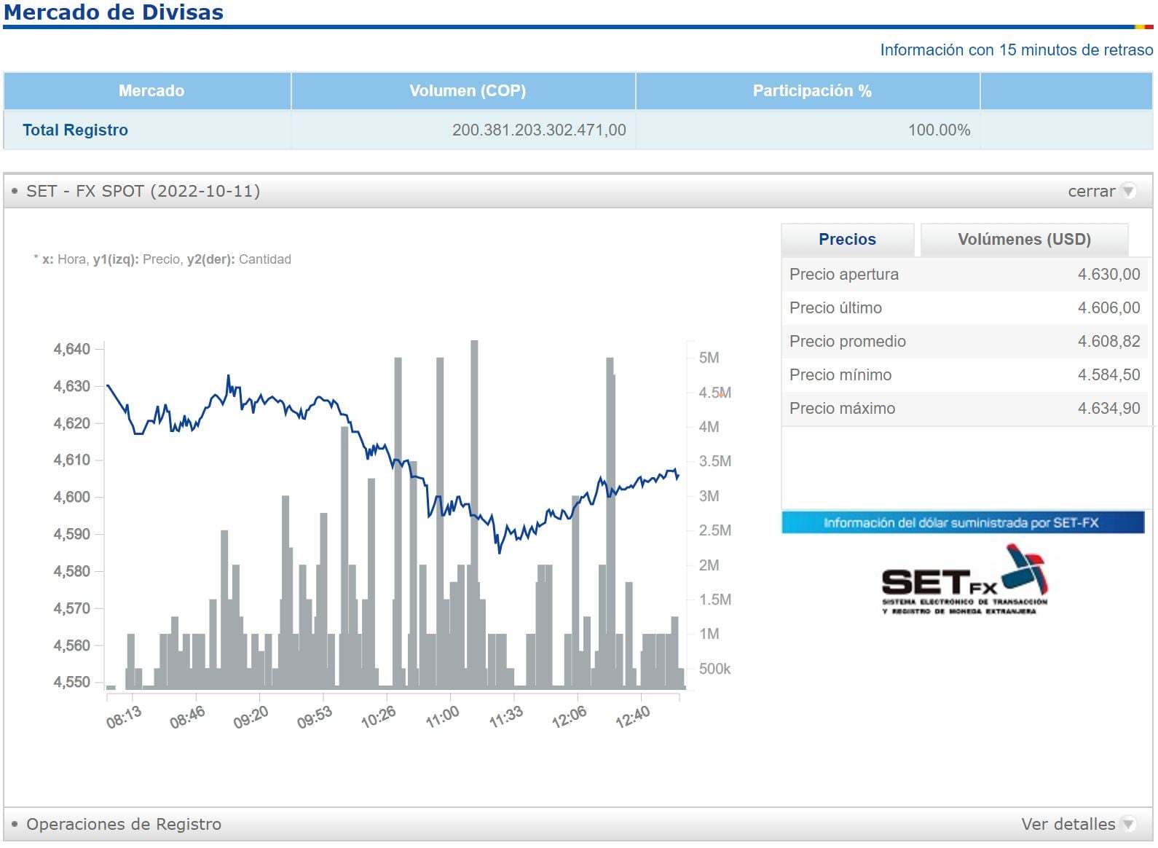Select the Precios tab
This screenshot has width=1158, height=848.
(x=847, y=240)
